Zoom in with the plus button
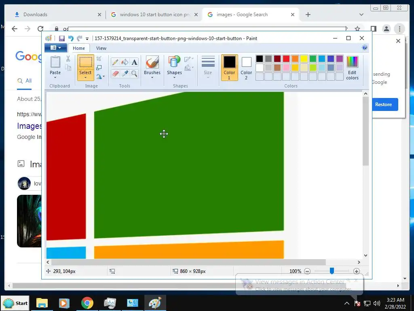The image size is (414, 311). click(357, 271)
